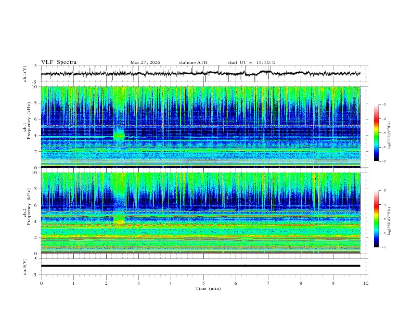Click the "ch.3(V)" waveform axis label
The image size is (412, 318).
25,267
